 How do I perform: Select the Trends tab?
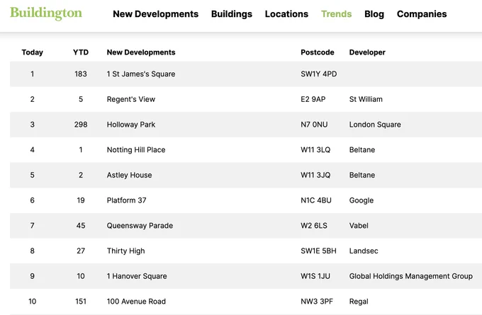tap(336, 14)
